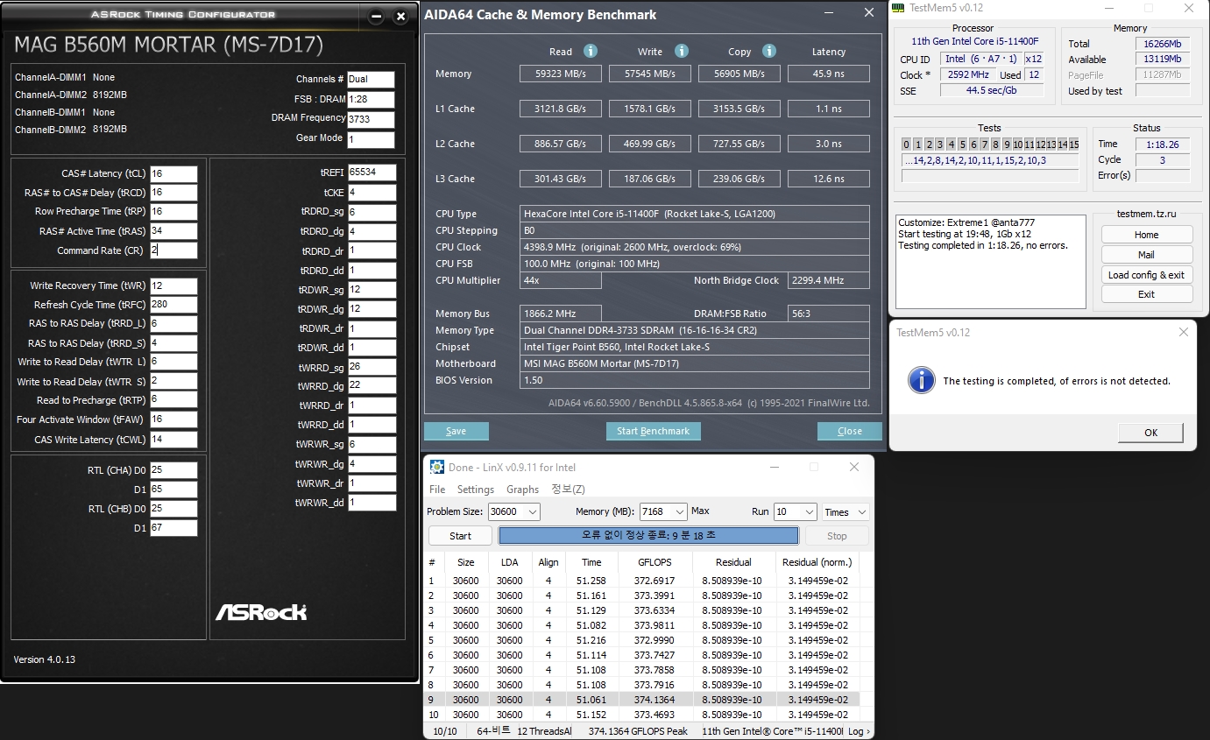Click the Time column header in LinX

point(591,562)
